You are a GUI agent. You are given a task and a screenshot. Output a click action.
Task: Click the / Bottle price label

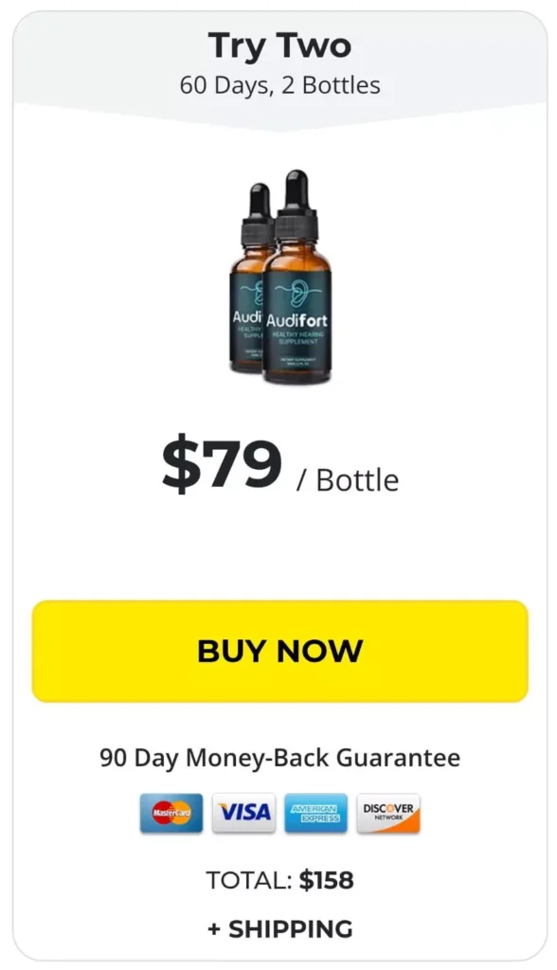coord(348,480)
